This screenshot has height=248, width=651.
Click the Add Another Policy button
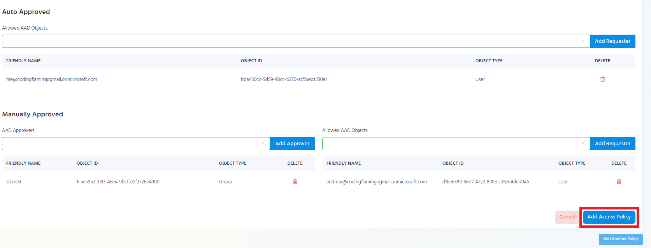(621, 239)
